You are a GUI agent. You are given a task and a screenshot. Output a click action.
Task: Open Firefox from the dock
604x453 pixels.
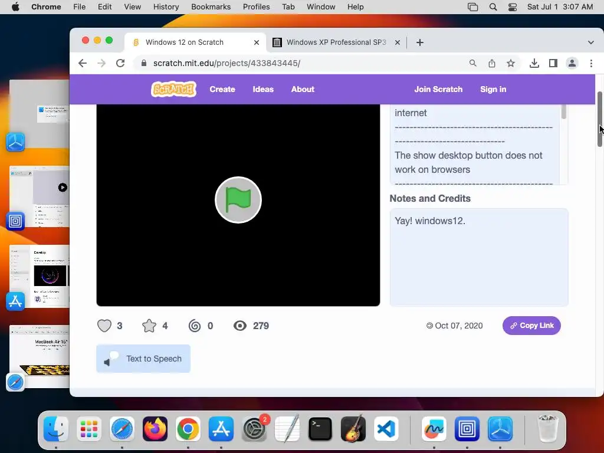tap(155, 429)
